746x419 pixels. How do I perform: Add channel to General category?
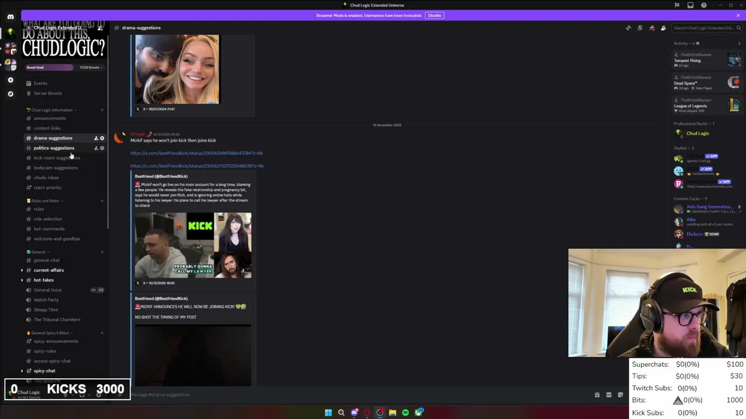[x=102, y=252]
